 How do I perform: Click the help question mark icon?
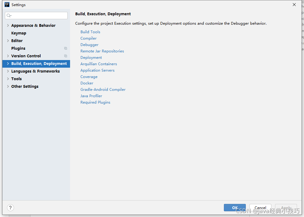pyautogui.click(x=10, y=208)
